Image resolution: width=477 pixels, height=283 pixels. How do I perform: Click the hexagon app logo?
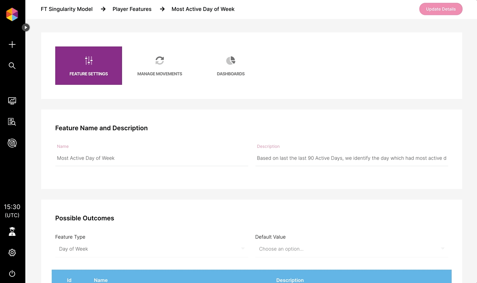pyautogui.click(x=12, y=14)
